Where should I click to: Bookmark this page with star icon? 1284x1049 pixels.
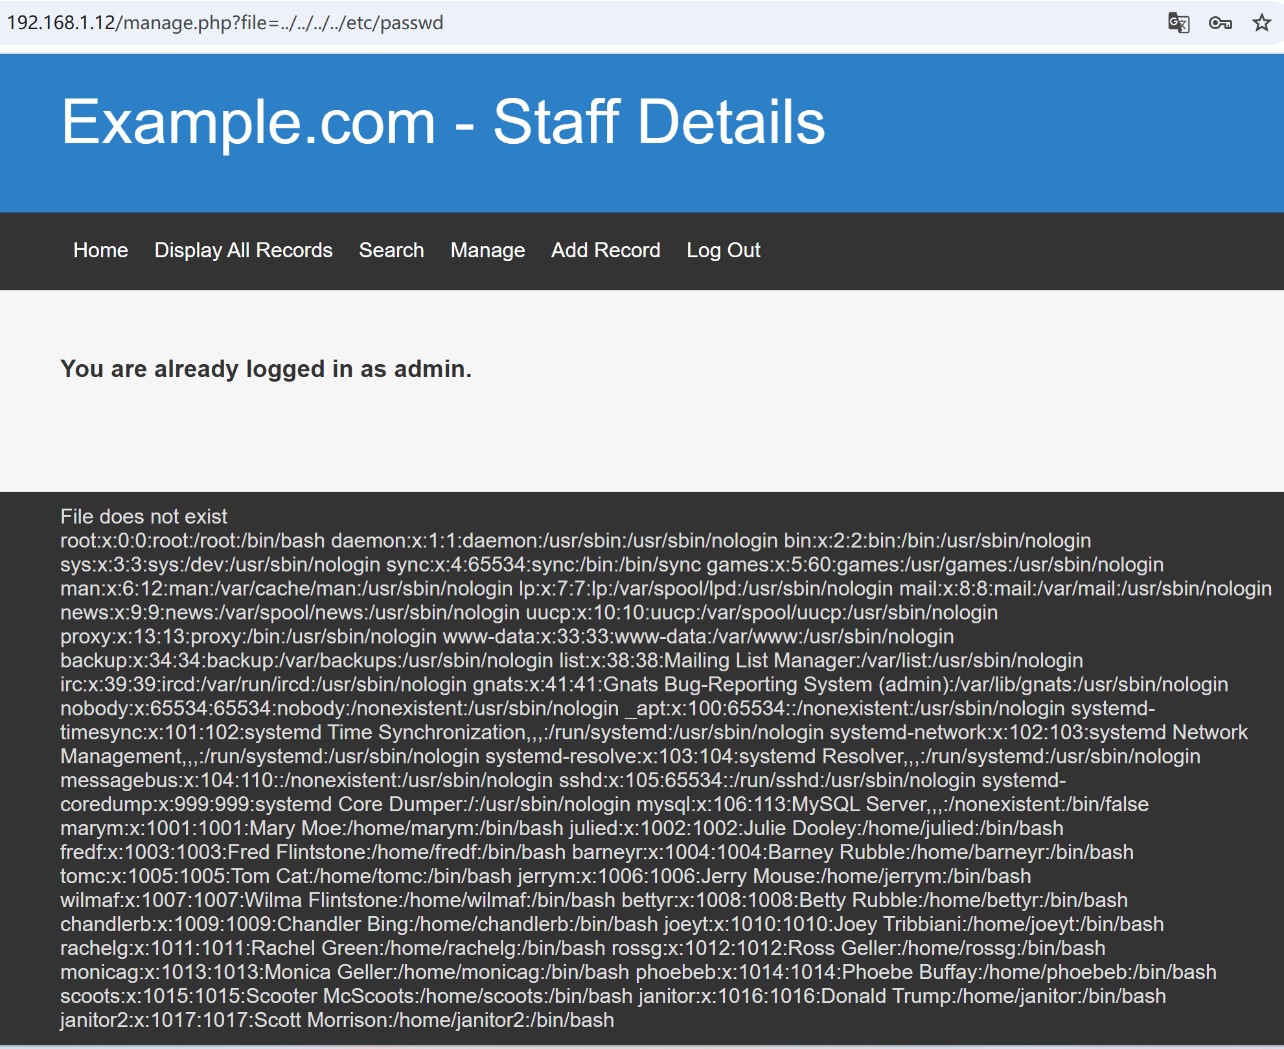tap(1261, 23)
